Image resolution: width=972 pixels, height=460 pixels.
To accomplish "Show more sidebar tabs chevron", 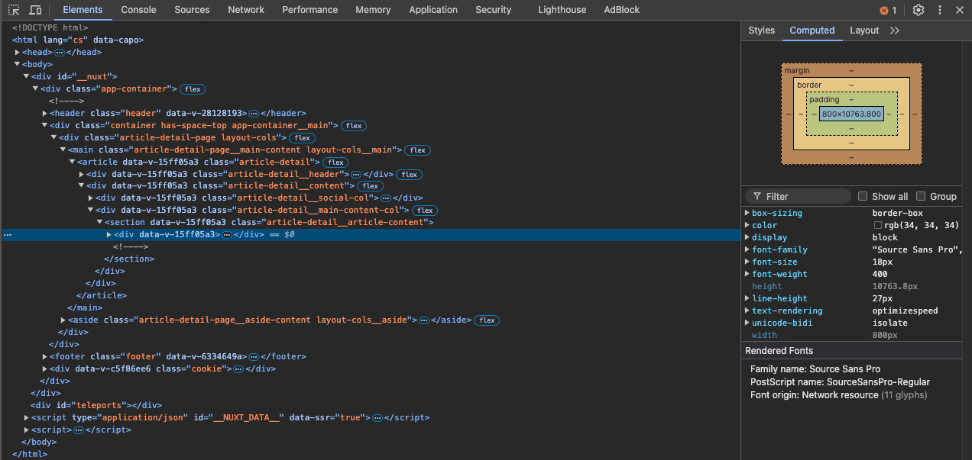I will pos(895,31).
